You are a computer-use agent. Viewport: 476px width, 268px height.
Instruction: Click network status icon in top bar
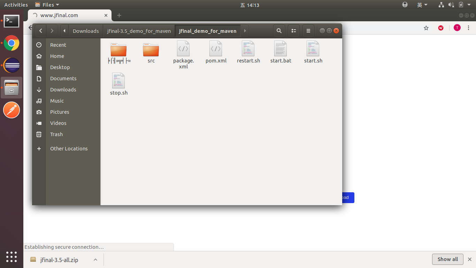tap(441, 5)
